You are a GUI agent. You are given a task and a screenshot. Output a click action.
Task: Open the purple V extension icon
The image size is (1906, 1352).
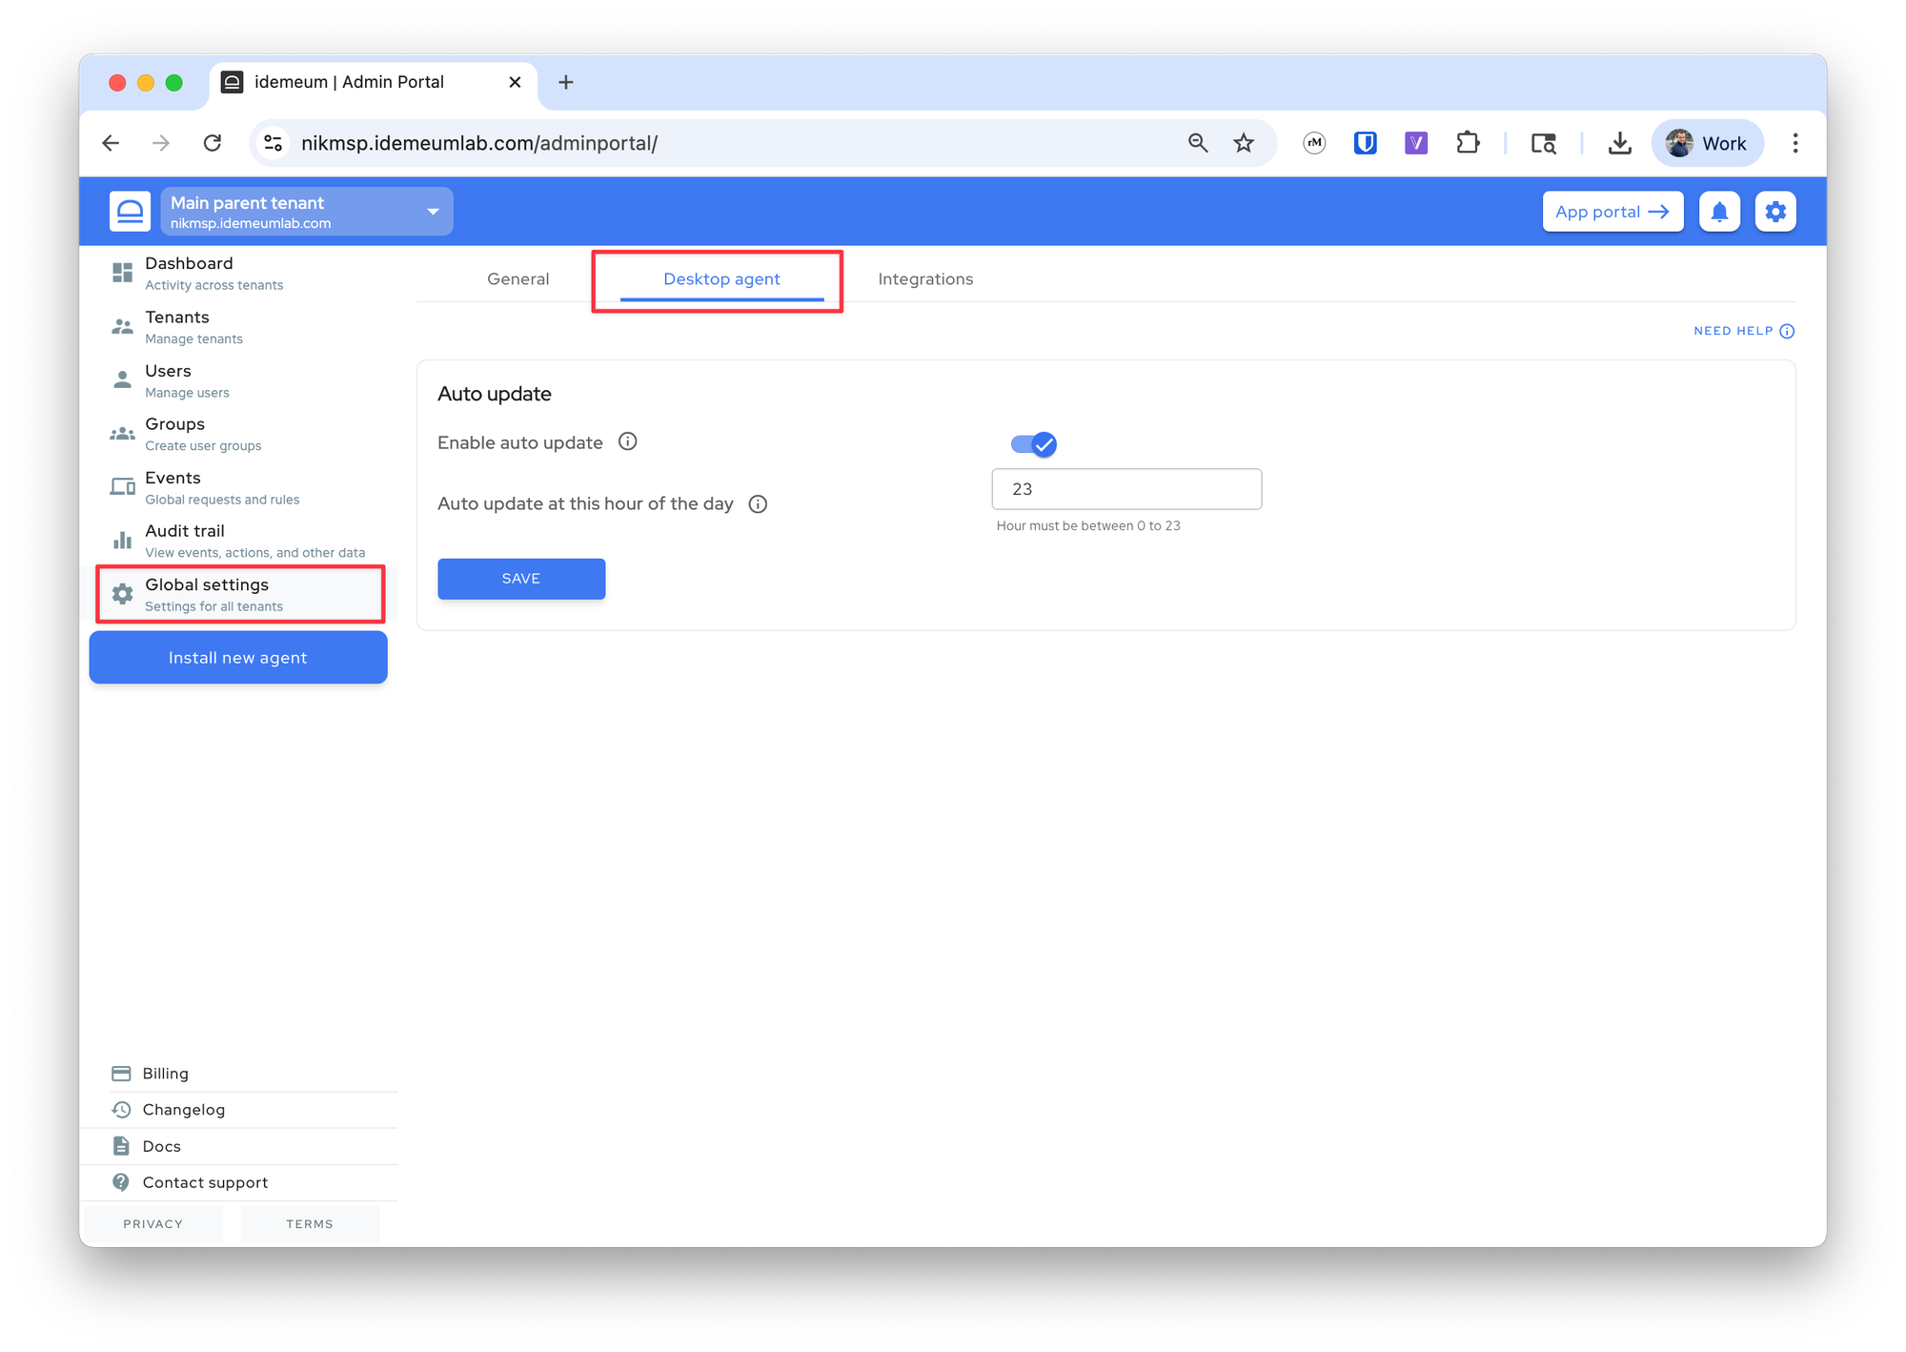click(x=1416, y=143)
